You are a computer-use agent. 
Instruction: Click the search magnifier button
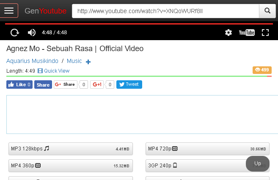[267, 11]
